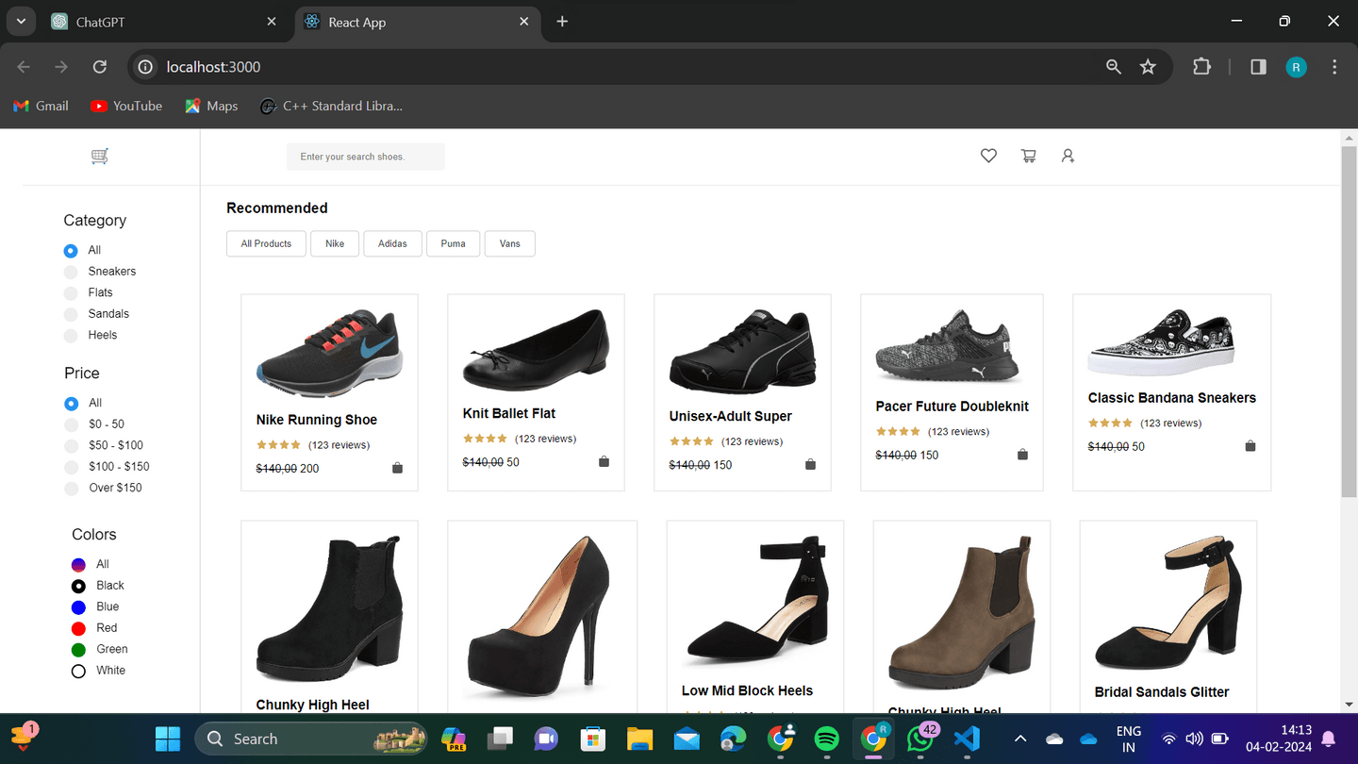This screenshot has height=764, width=1358.
Task: Select Sandals category radio button
Action: (x=71, y=314)
